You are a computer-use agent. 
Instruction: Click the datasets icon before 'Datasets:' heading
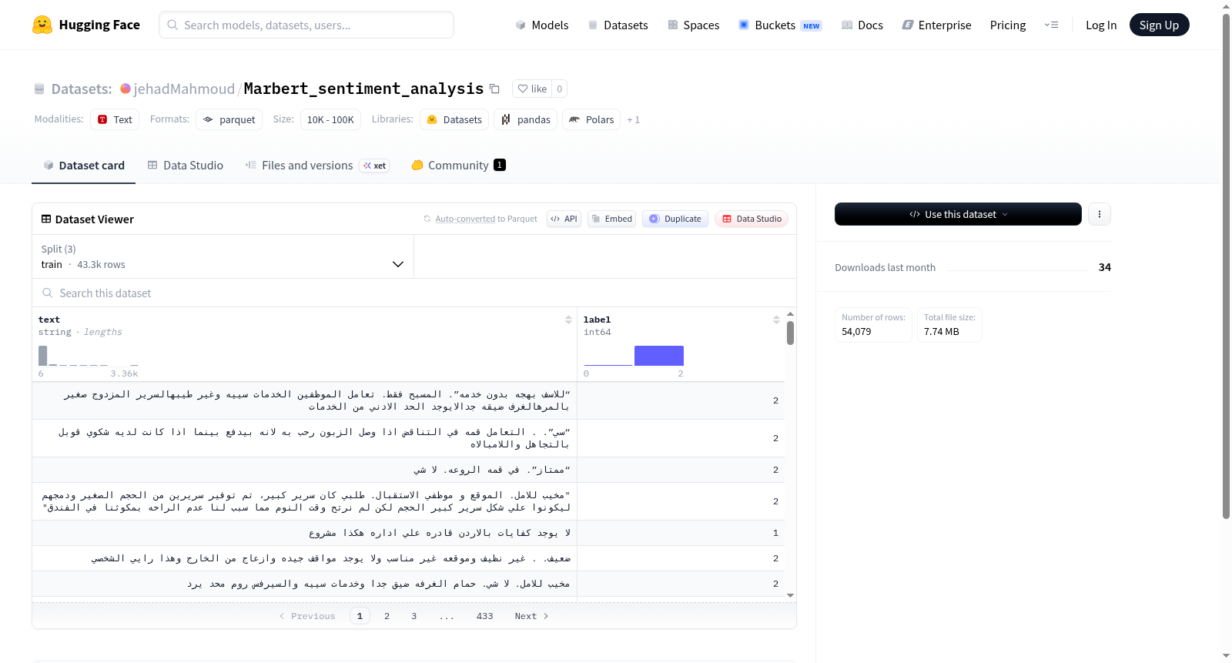point(39,89)
